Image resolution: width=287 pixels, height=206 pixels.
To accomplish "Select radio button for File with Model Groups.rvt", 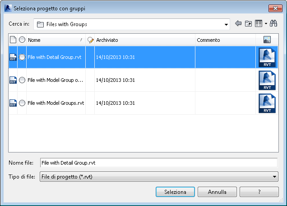I will [22, 103].
